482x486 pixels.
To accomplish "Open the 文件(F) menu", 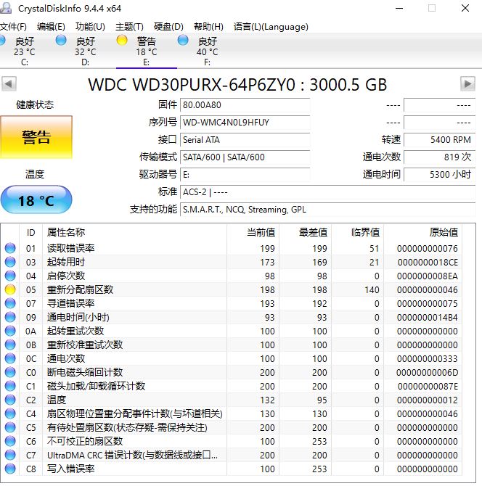I will coord(13,27).
